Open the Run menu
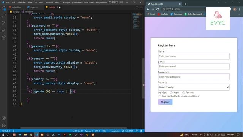Screen dimensions: 243x137 (41, 2)
